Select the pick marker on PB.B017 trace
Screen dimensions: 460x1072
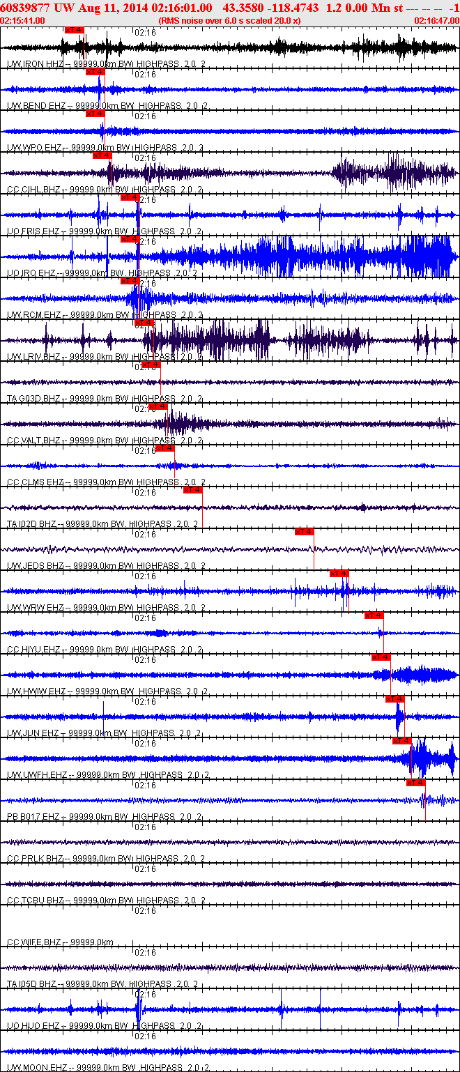pos(415,783)
